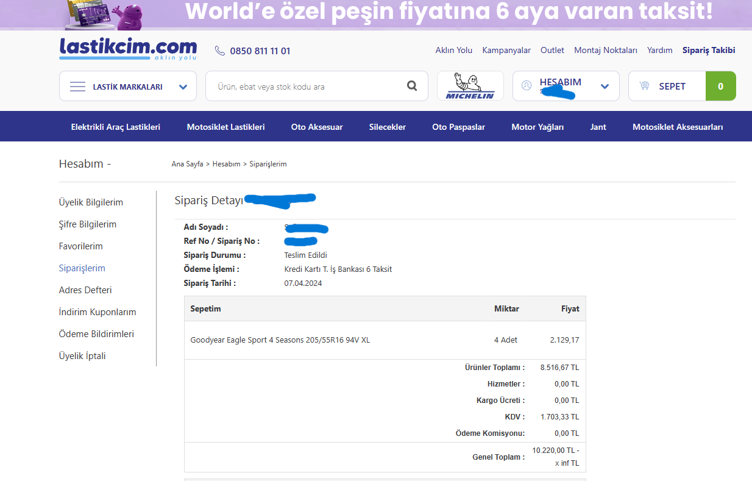Go to the Outlet page
This screenshot has width=752, height=481.
[x=552, y=50]
